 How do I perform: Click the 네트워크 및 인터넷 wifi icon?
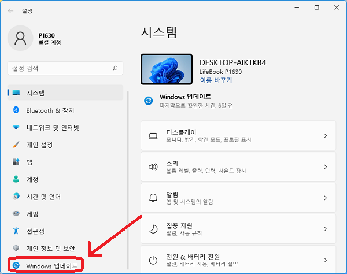click(16, 127)
